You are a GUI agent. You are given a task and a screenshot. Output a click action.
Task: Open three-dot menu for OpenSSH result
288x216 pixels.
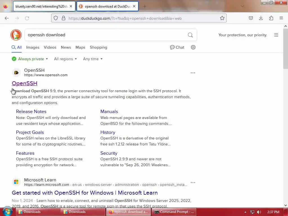tap(193, 73)
